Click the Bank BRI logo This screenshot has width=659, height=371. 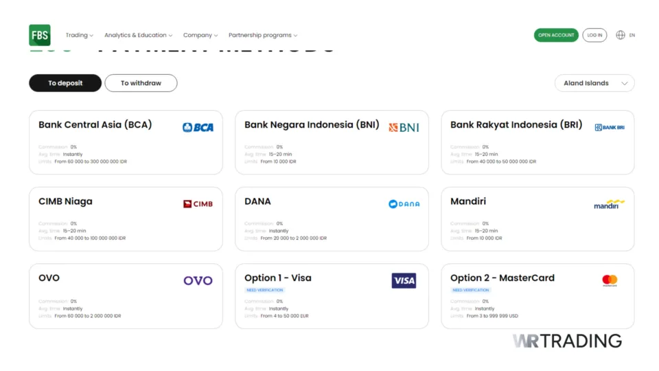pos(610,127)
